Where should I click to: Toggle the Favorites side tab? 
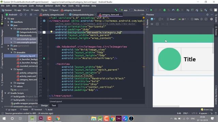click(x=2, y=96)
